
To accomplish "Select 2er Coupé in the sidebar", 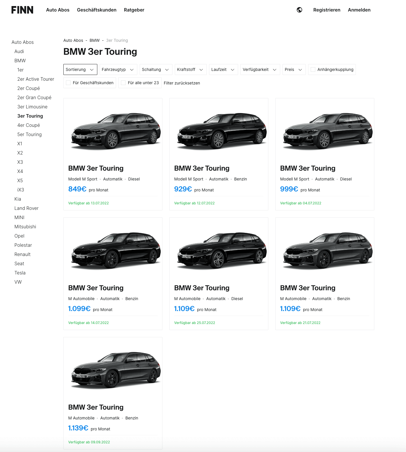I will click(x=29, y=88).
